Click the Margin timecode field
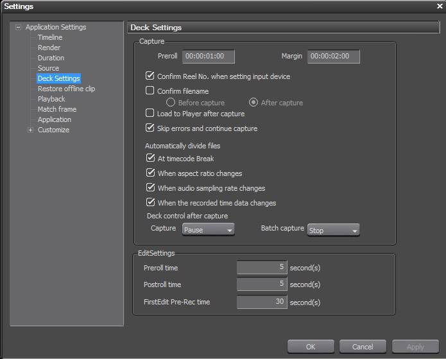The image size is (446, 359). (333, 57)
